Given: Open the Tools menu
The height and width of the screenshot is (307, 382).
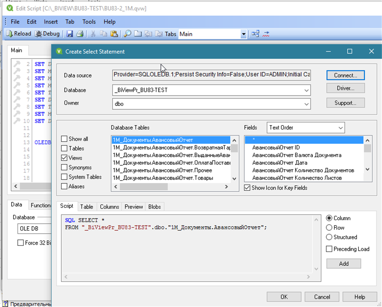Looking at the screenshot, I should pyautogui.click(x=89, y=22).
